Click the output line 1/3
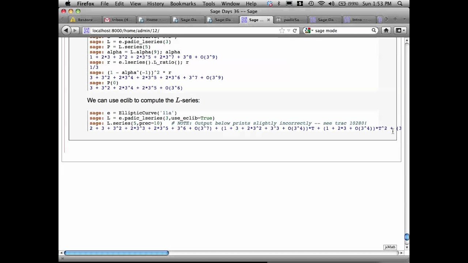 click(94, 67)
